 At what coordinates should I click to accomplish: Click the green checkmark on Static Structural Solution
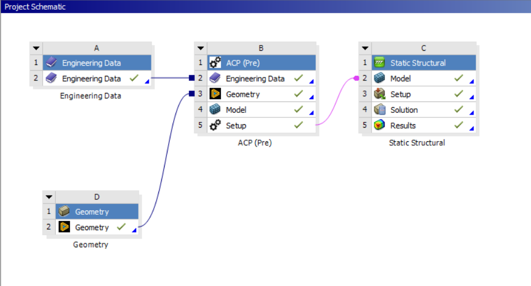pyautogui.click(x=459, y=110)
